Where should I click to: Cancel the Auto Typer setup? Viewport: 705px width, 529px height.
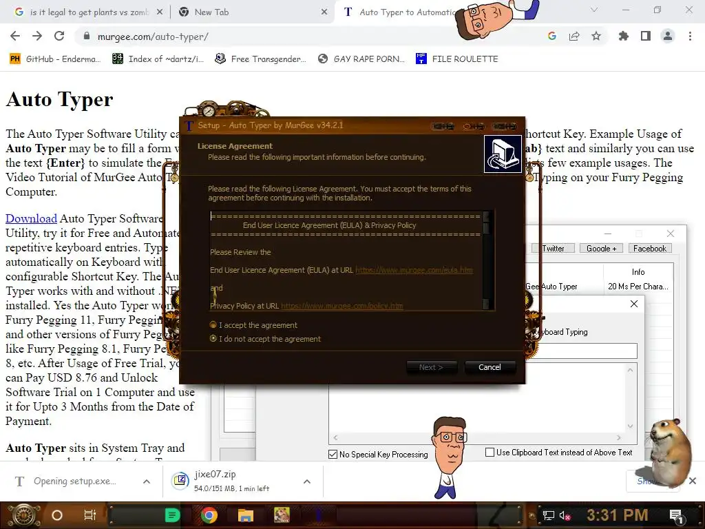point(490,367)
